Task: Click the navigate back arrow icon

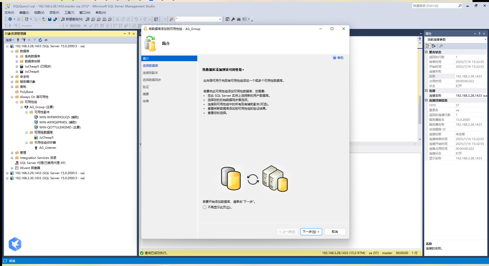Action: pyautogui.click(x=10, y=19)
